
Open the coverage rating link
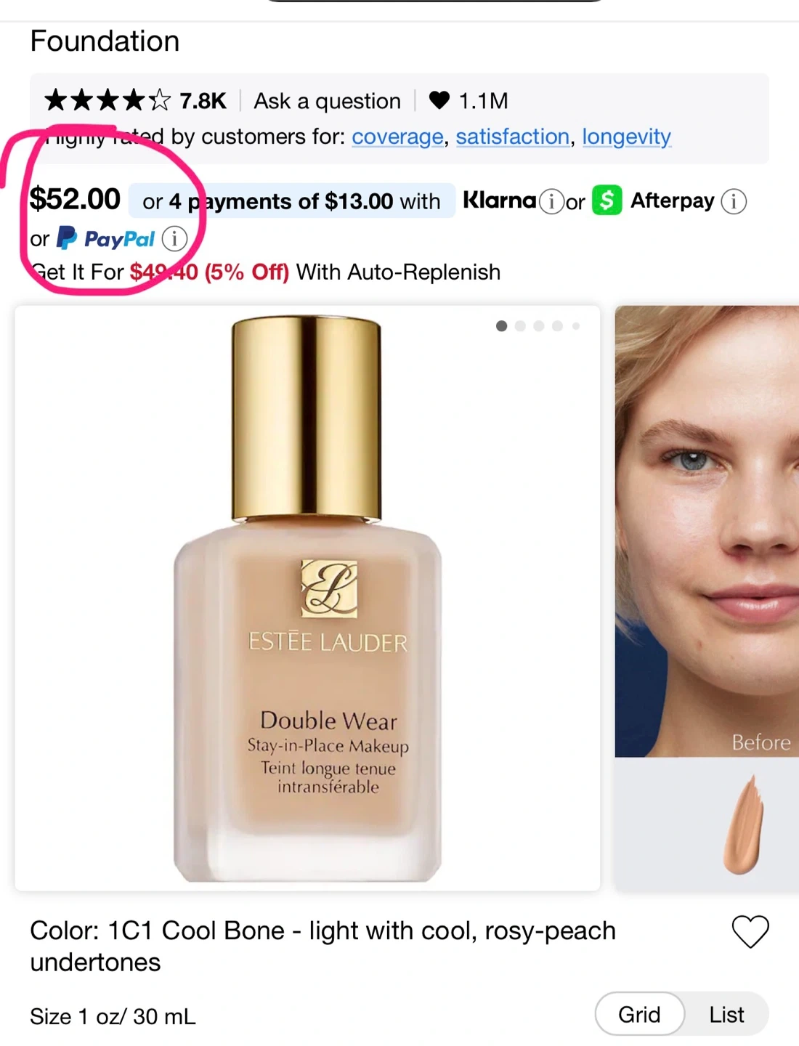pyautogui.click(x=397, y=137)
